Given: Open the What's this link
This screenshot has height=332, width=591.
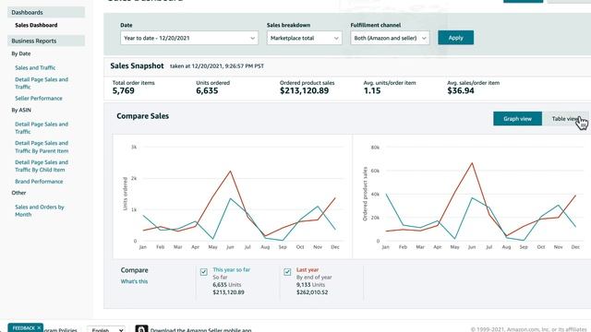Looking at the screenshot, I should 134,281.
